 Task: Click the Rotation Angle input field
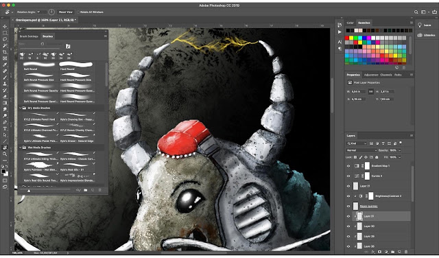tap(42, 12)
